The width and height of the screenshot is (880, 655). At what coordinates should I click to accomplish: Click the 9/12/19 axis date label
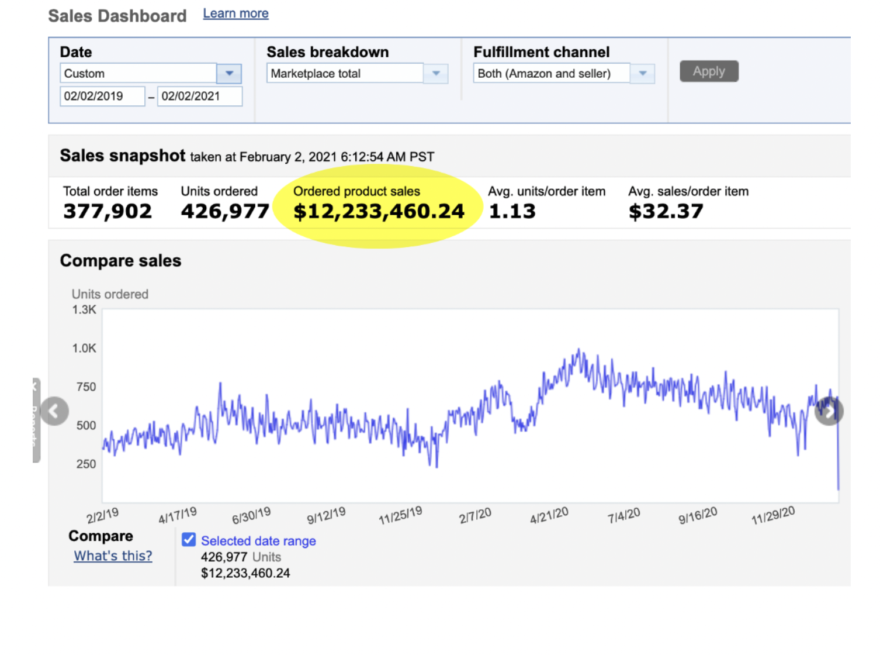(326, 516)
